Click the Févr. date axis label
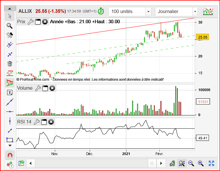Screen dimensions: 220x171 [159, 154]
